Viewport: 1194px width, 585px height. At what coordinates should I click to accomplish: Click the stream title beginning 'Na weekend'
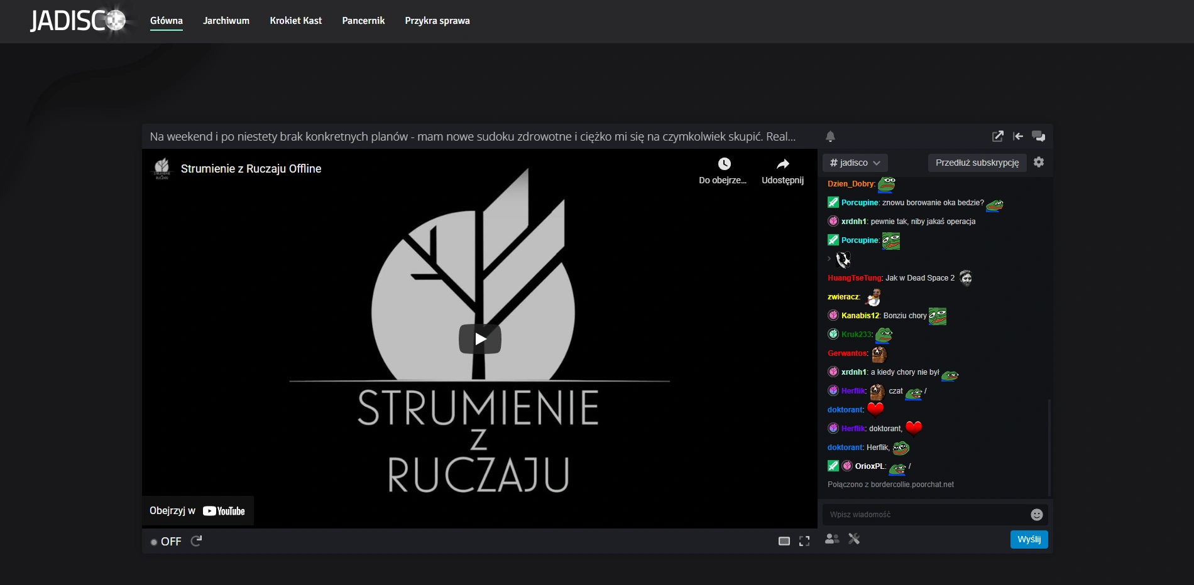(473, 136)
